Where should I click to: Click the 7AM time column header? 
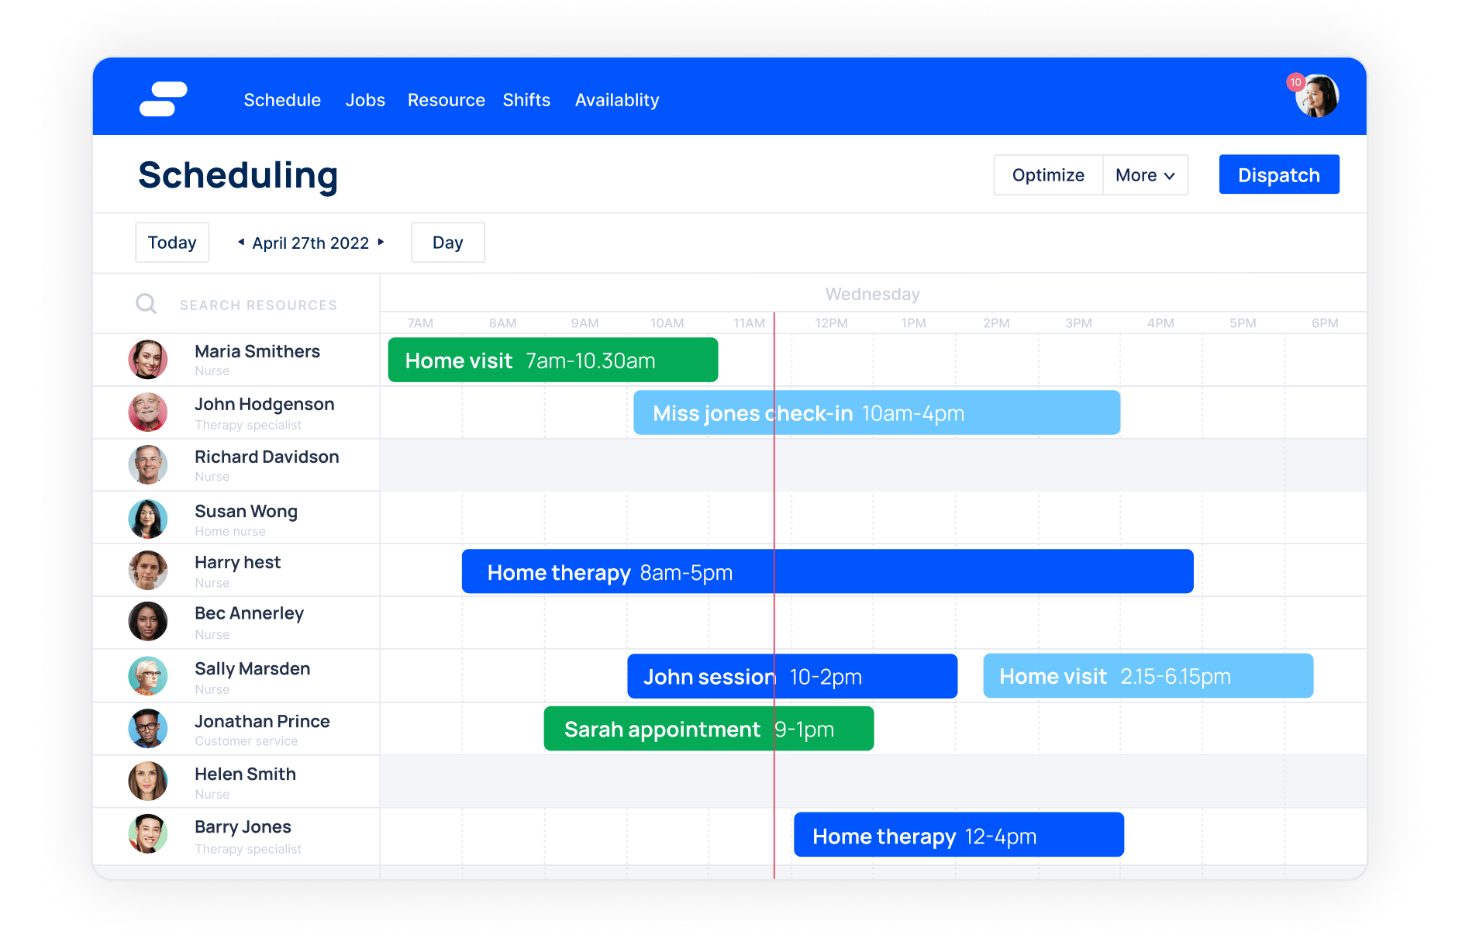[x=420, y=323]
